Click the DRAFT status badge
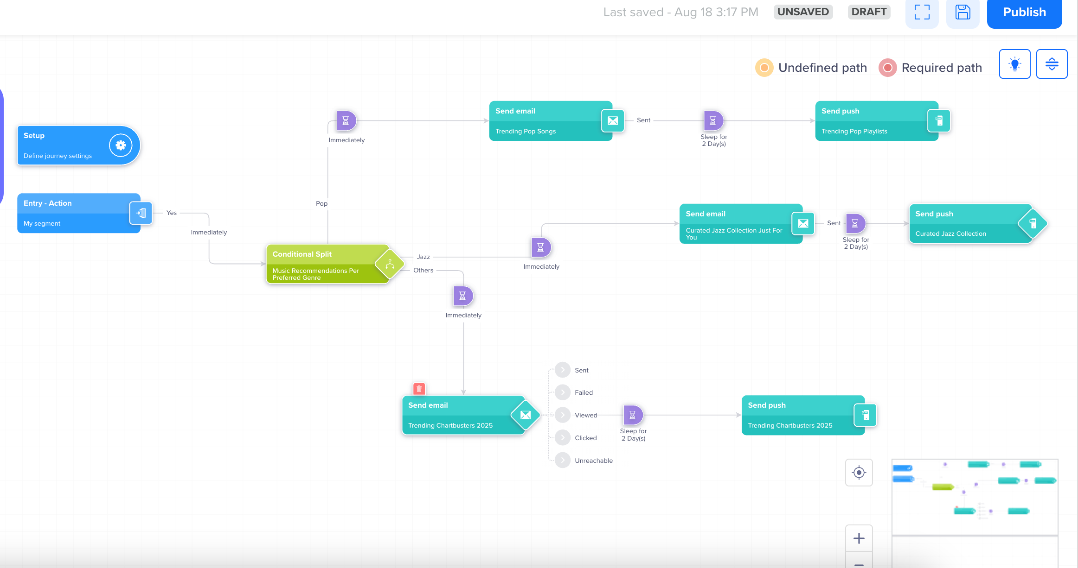This screenshot has width=1078, height=568. [x=869, y=12]
